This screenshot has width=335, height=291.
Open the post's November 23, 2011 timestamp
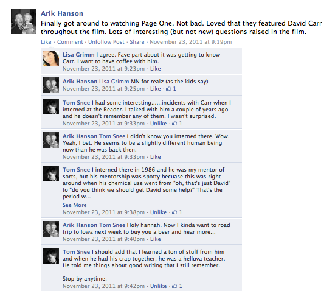pos(190,42)
